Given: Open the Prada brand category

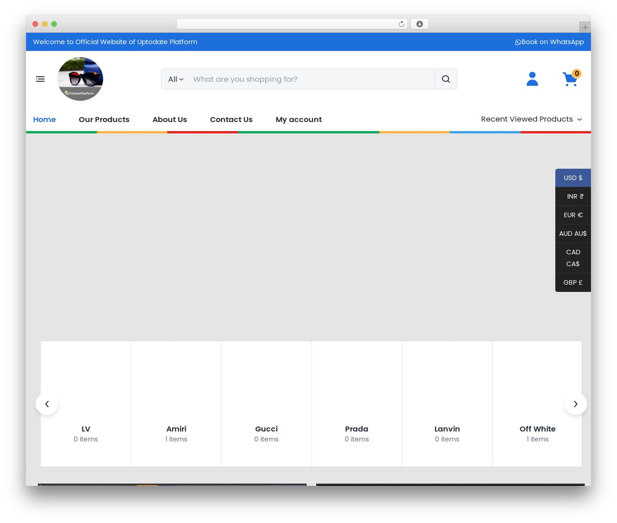Looking at the screenshot, I should 357,404.
